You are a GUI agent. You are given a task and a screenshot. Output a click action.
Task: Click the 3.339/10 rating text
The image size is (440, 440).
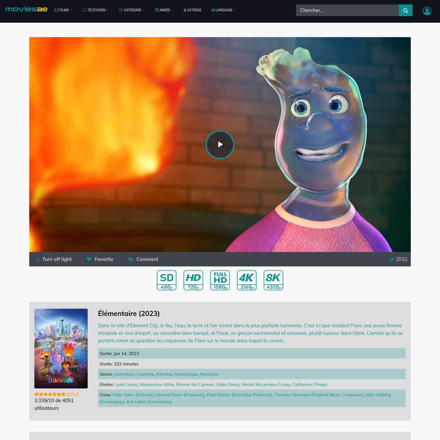point(54,404)
